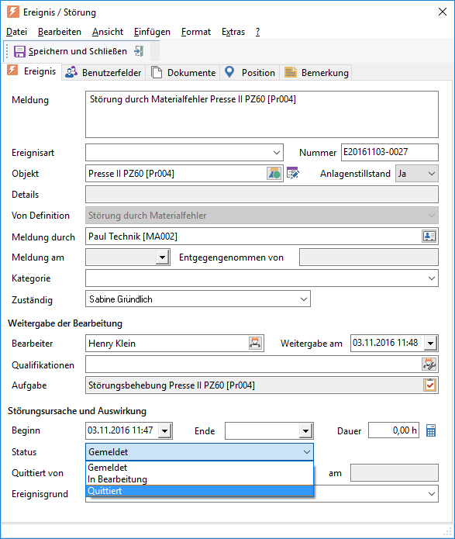Open the Ende date dropdown arrow

pos(305,430)
